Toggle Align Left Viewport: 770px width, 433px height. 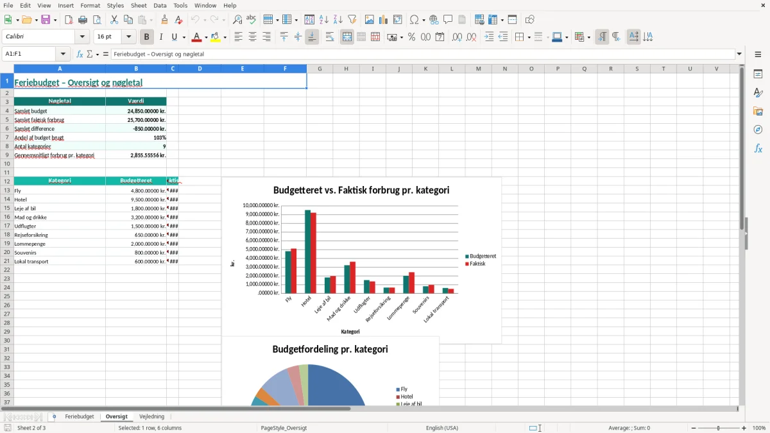pos(238,37)
